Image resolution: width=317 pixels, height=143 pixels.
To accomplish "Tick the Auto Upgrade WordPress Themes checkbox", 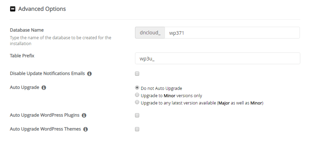I will point(137,129).
